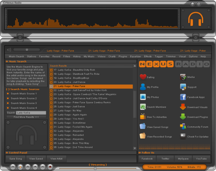The height and width of the screenshot is (171, 216).
Task: Click the volume slider knob
Action: [27, 50]
